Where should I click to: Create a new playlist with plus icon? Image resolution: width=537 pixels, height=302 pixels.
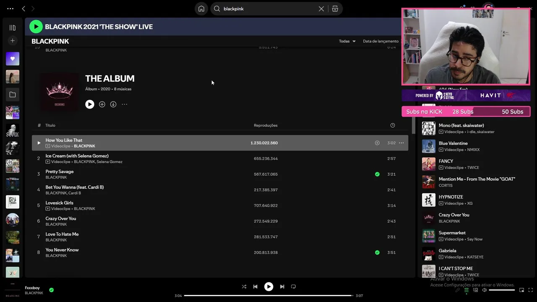(x=13, y=41)
